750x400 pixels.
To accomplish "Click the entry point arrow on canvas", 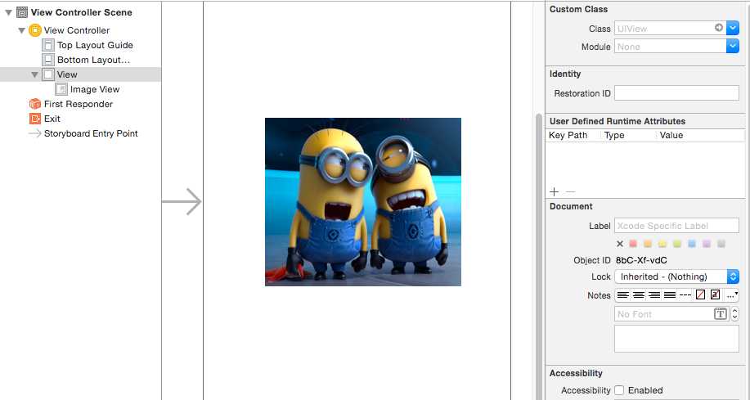I will tap(182, 201).
